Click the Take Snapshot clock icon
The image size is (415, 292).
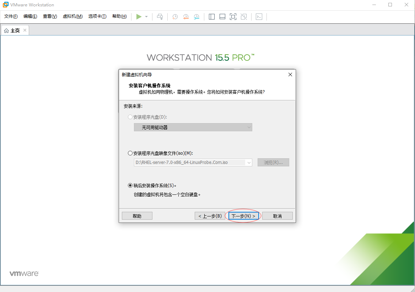click(x=175, y=17)
